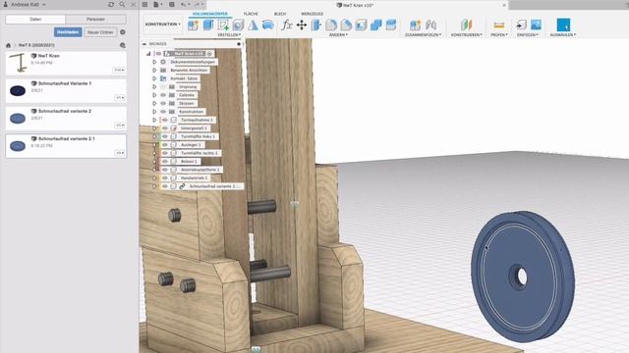Viewport: 629px width, 353px height.
Task: Switch to the Fläche tab
Action: coord(251,14)
